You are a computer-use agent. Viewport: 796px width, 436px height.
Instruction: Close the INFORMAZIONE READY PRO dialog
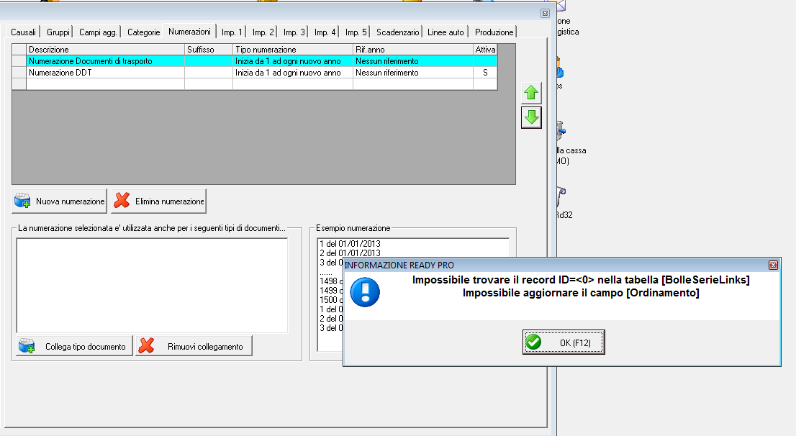click(773, 265)
